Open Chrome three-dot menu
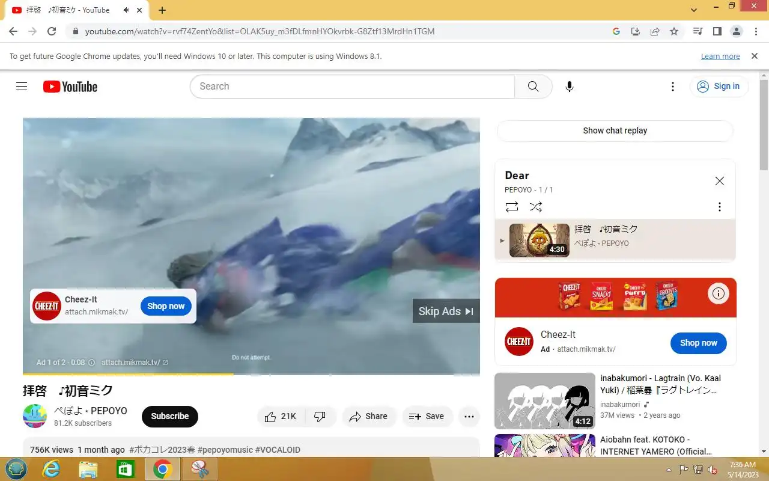 tap(755, 31)
